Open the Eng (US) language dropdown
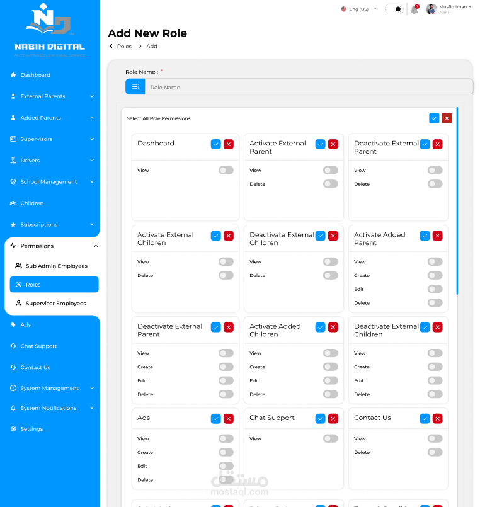480x507 pixels. (x=358, y=9)
